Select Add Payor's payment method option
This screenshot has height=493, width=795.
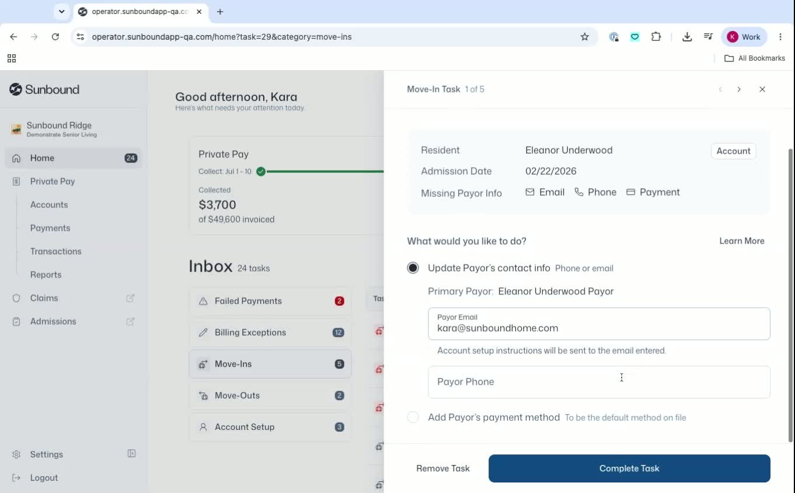tap(413, 418)
